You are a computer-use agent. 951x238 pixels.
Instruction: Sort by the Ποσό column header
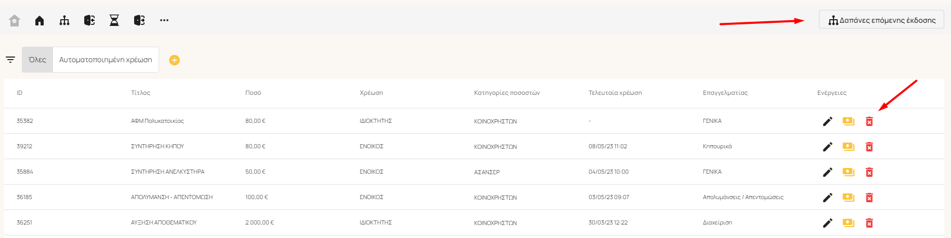click(x=253, y=93)
